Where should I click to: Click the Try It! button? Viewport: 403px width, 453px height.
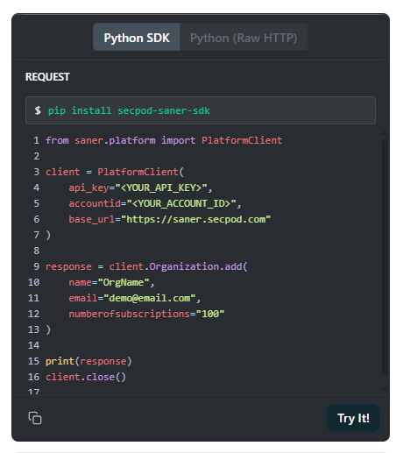tap(353, 418)
